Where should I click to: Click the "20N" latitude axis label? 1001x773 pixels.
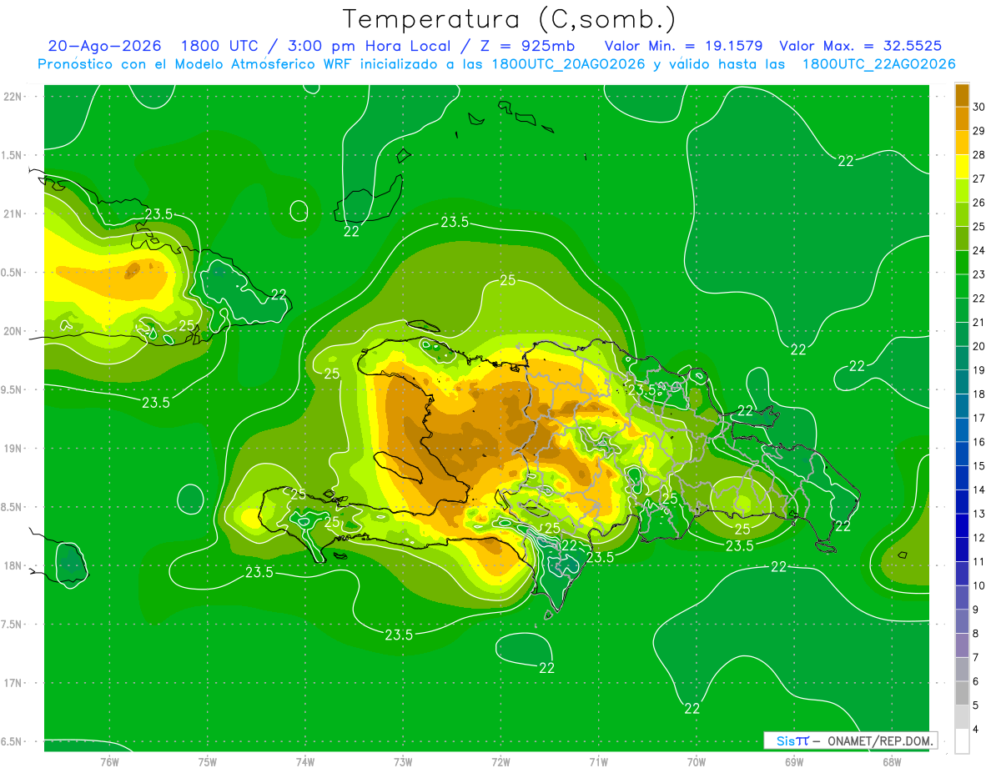coord(13,331)
